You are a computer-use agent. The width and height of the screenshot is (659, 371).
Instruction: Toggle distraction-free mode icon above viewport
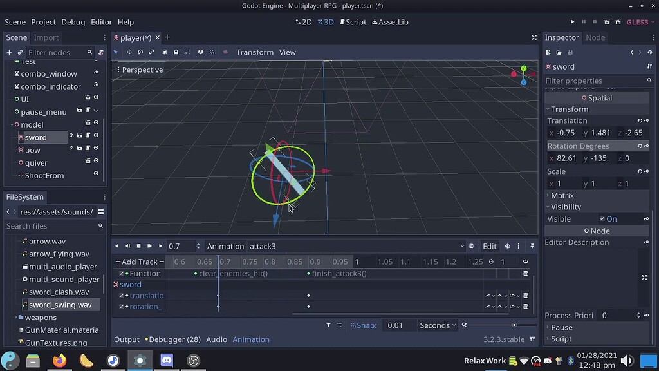coord(534,37)
